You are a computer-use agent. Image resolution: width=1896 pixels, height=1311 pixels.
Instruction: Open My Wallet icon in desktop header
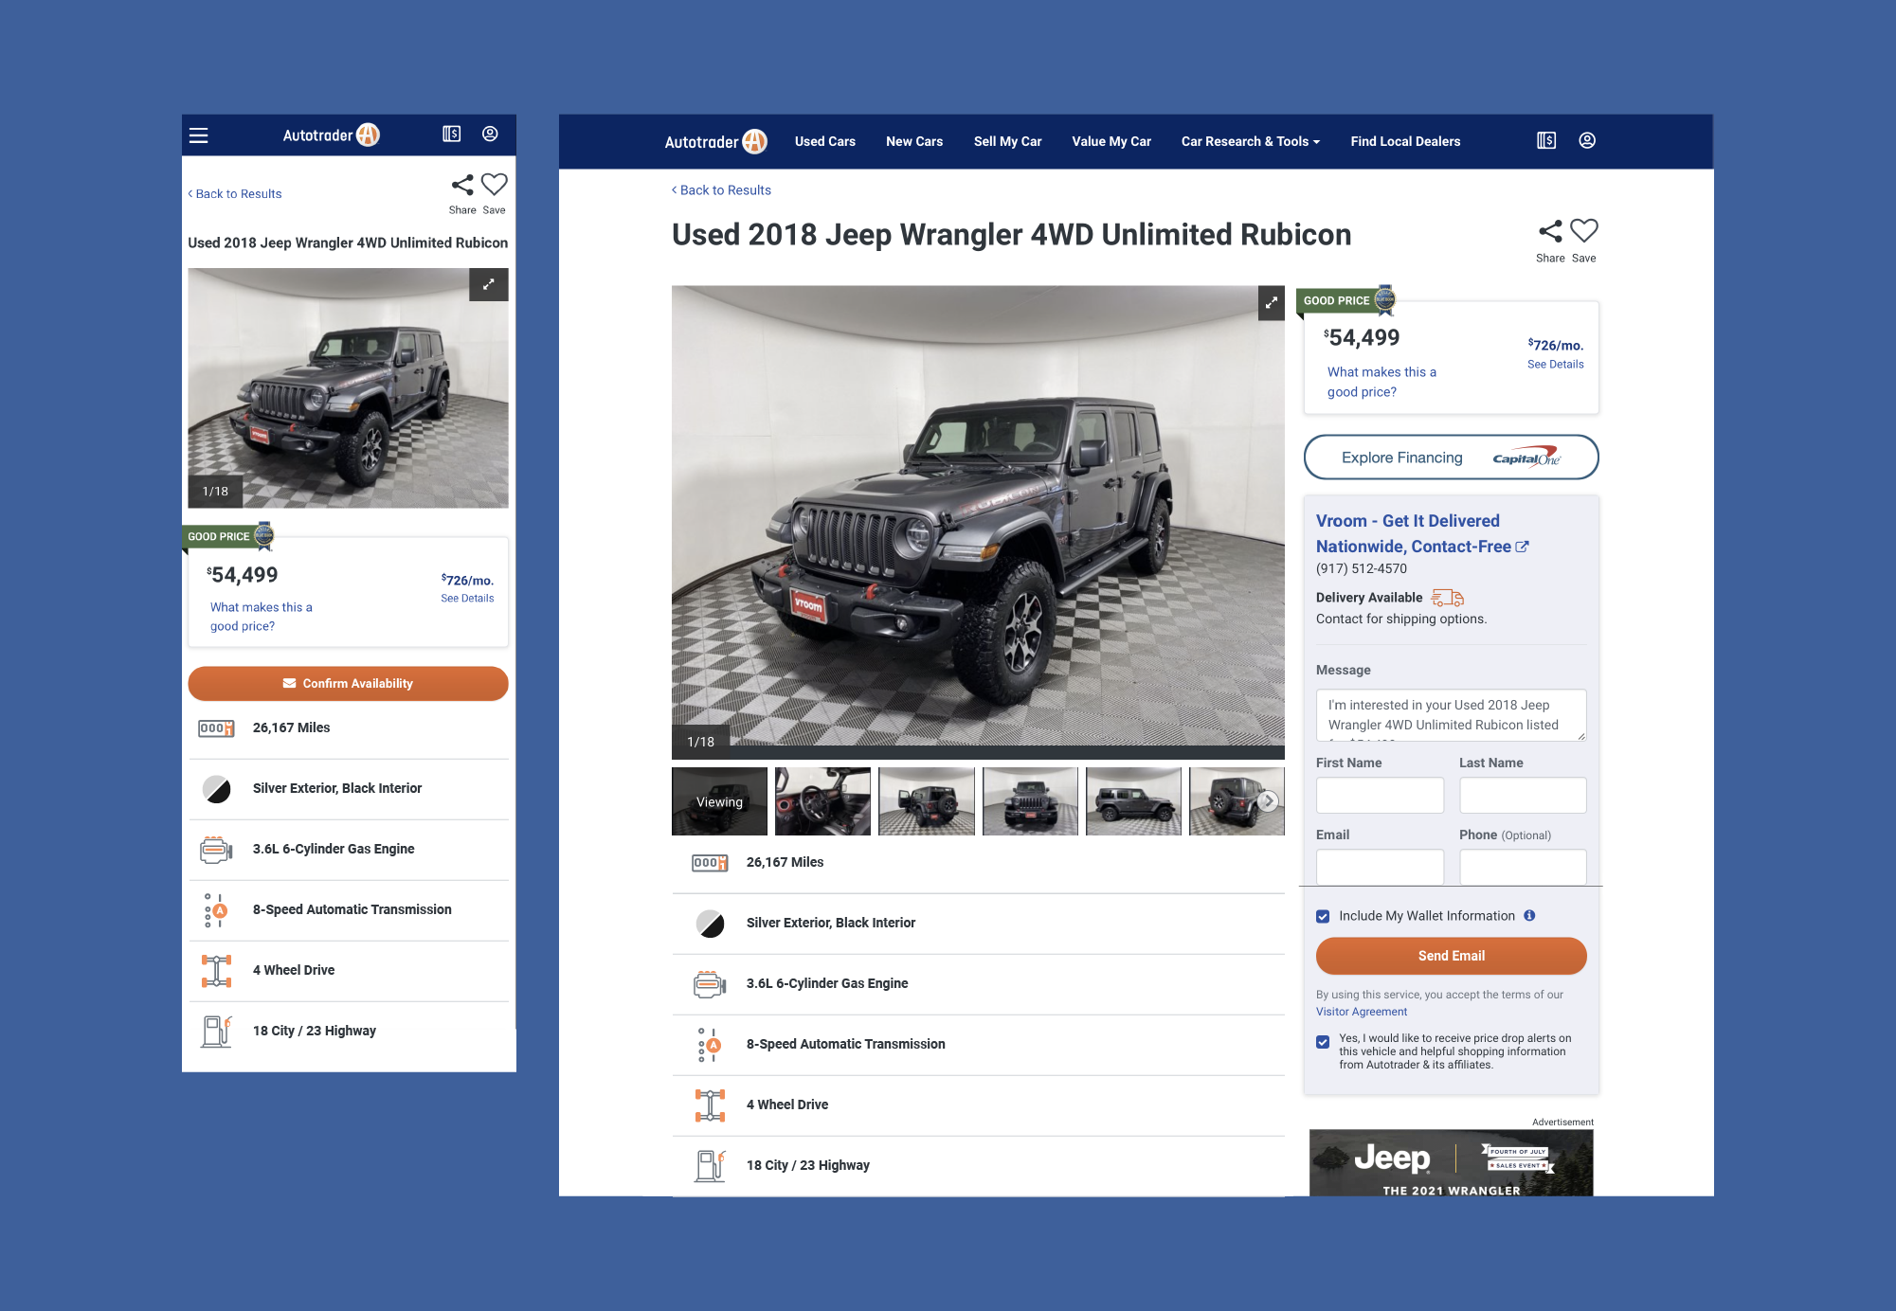tap(1546, 140)
